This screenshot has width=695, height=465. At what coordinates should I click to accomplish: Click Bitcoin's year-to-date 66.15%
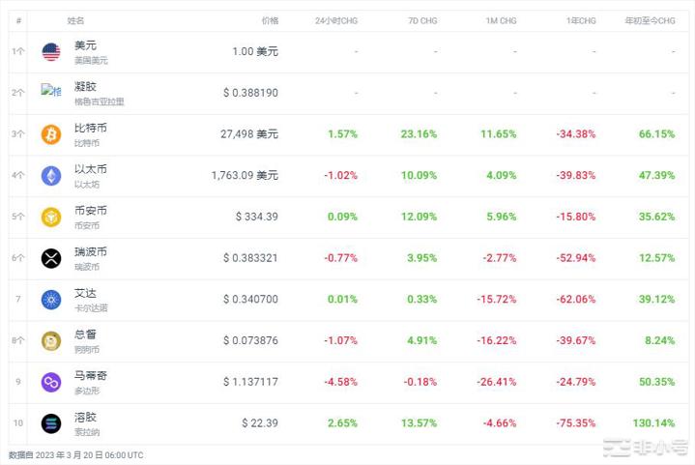point(657,133)
